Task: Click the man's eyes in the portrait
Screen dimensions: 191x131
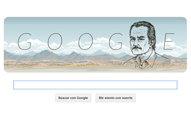Action: pyautogui.click(x=137, y=40)
